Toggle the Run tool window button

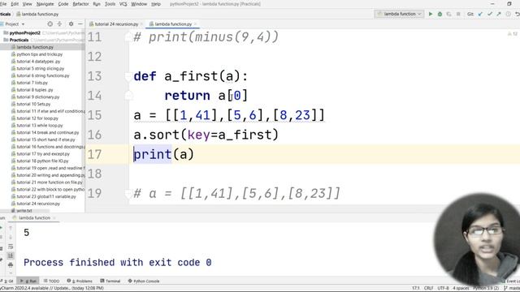[28, 281]
